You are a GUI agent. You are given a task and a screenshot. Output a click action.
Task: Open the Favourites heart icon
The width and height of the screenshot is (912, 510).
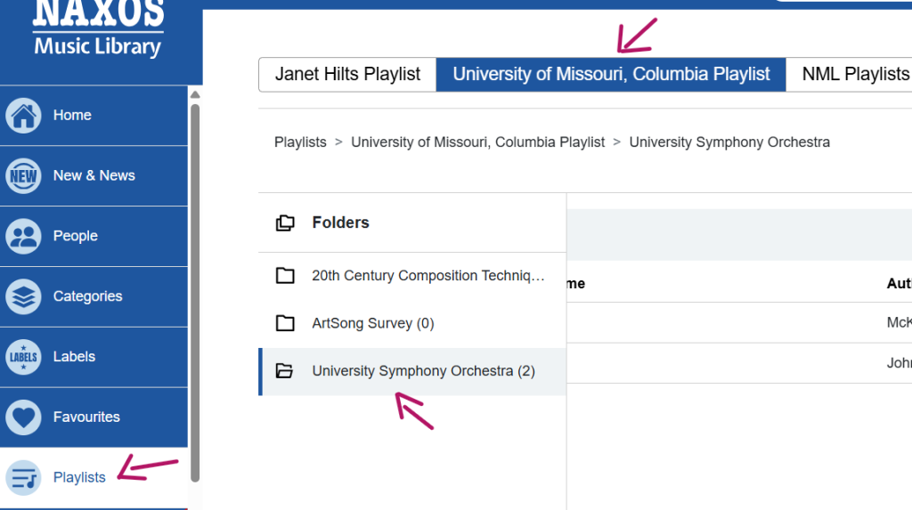point(23,417)
